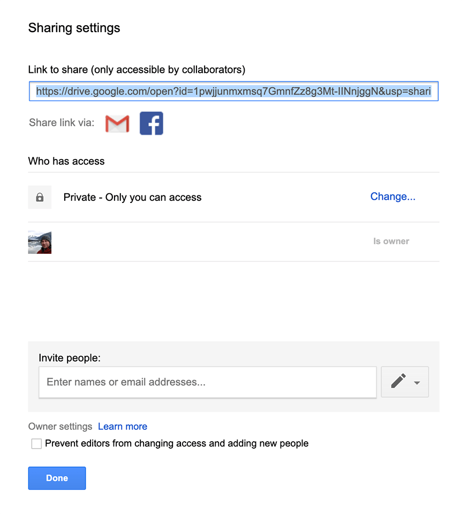
Task: Open the permission dropdown arrow beside pencil
Action: pos(417,382)
